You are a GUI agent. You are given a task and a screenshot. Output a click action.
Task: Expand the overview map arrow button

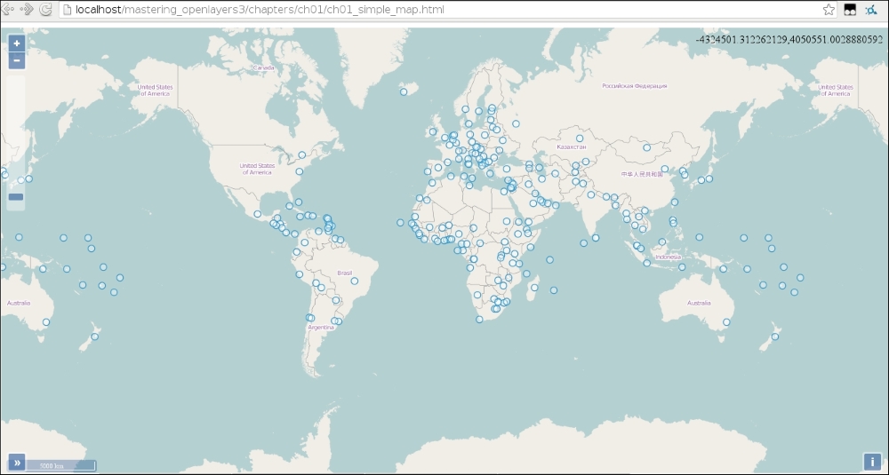pos(17,463)
